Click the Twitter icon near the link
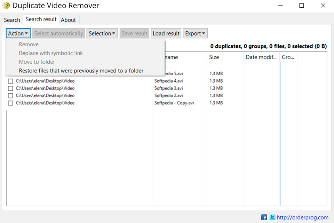 tap(272, 217)
